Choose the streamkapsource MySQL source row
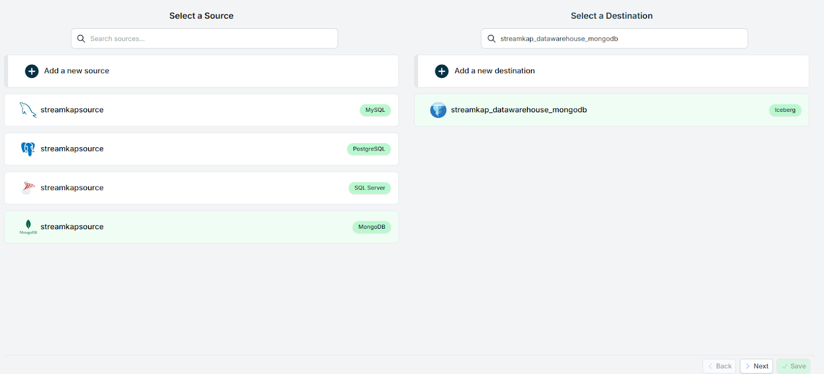824x374 pixels. point(201,110)
